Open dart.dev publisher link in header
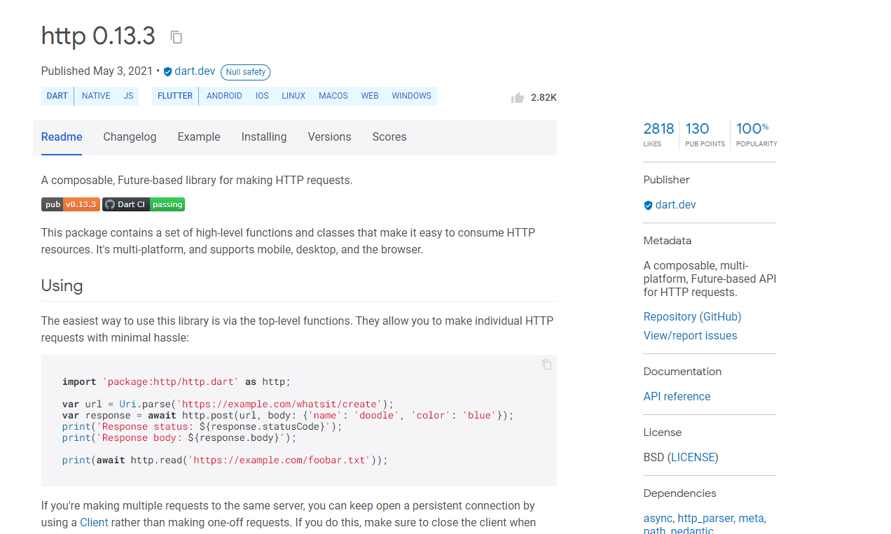The width and height of the screenshot is (891, 534). pyautogui.click(x=195, y=71)
